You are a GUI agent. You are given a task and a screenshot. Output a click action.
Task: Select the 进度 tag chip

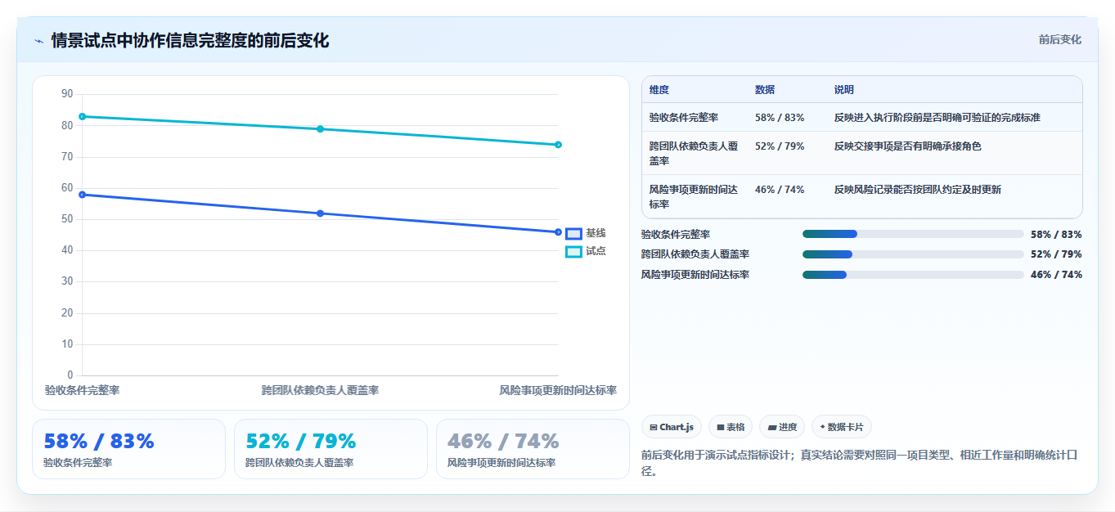click(x=782, y=427)
